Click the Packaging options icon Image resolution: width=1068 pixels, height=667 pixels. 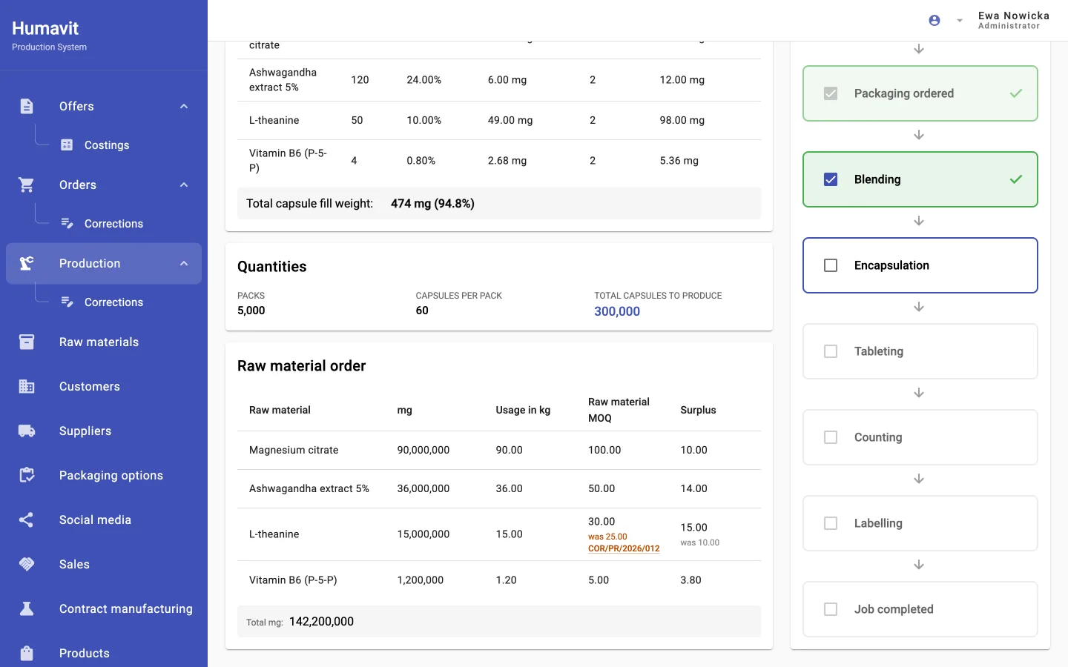27,475
